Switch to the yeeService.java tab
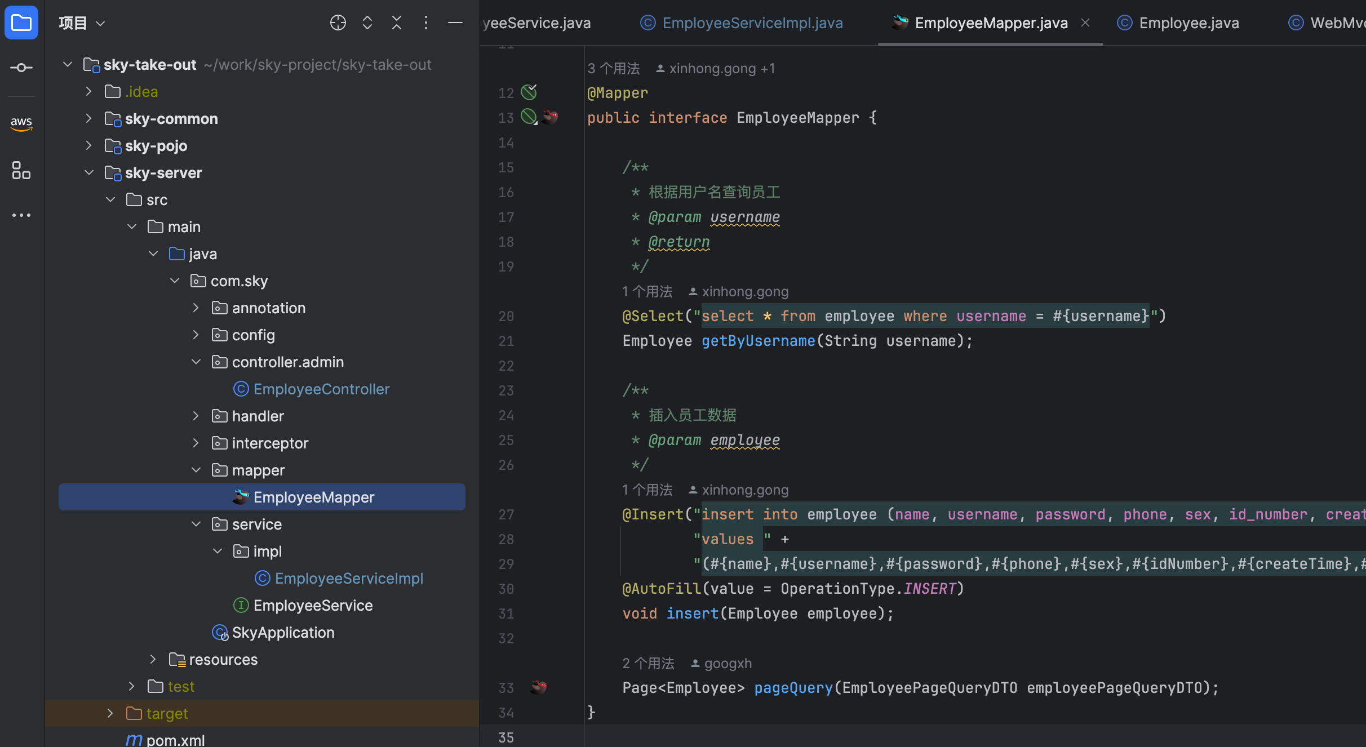This screenshot has width=1366, height=747. pos(536,23)
